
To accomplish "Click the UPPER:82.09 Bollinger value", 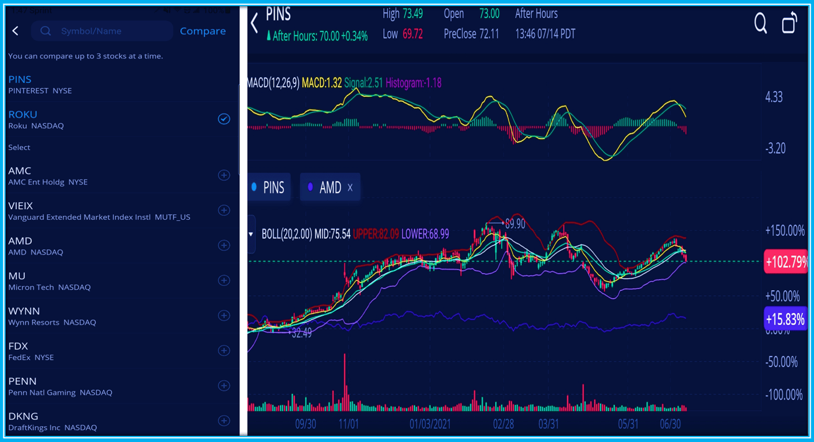I will [376, 234].
